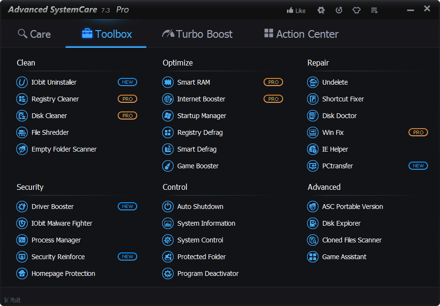440x306 pixels.
Task: Click the PRO badge beside Win Fix
Action: [418, 132]
